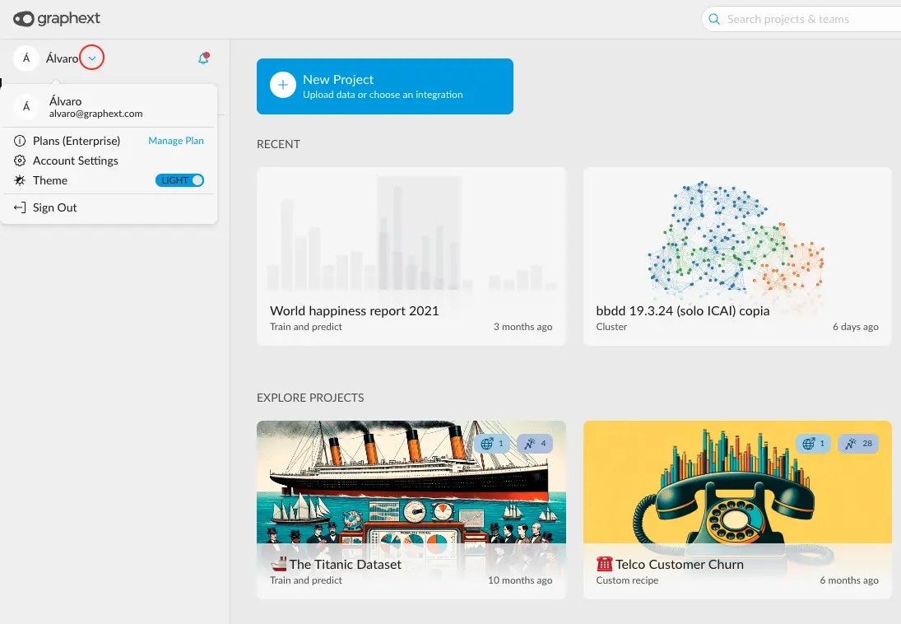This screenshot has width=901, height=624.
Task: Click the globe badge on Titanic Dataset card
Action: point(492,443)
